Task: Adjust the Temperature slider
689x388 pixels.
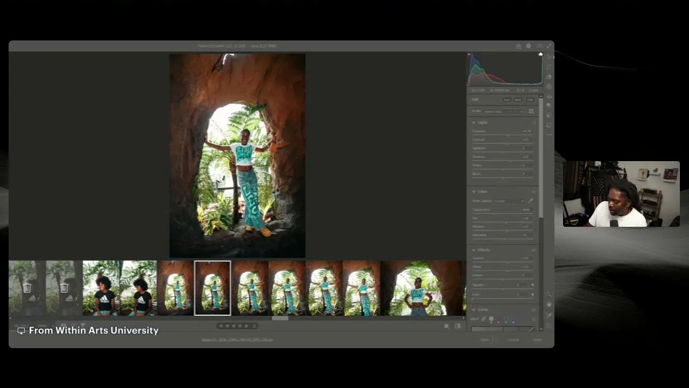Action: pyautogui.click(x=503, y=213)
